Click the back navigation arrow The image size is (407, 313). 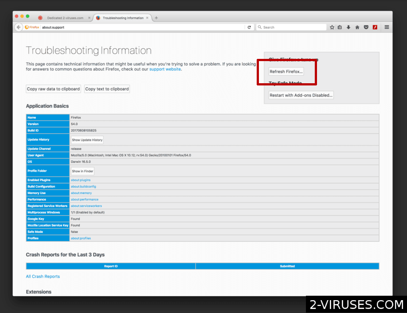pyautogui.click(x=19, y=27)
